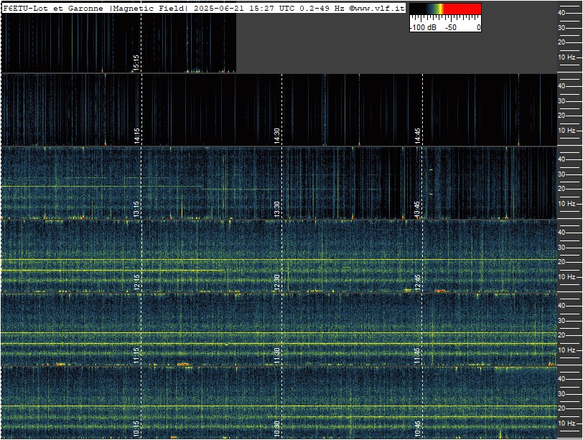
Task: Click the 11:45 time marker label
Action: (x=417, y=355)
